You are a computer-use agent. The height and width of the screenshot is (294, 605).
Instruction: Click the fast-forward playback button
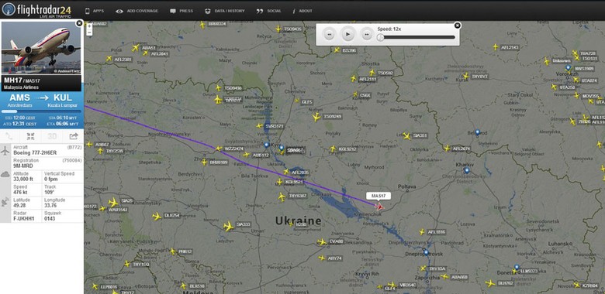pyautogui.click(x=367, y=34)
